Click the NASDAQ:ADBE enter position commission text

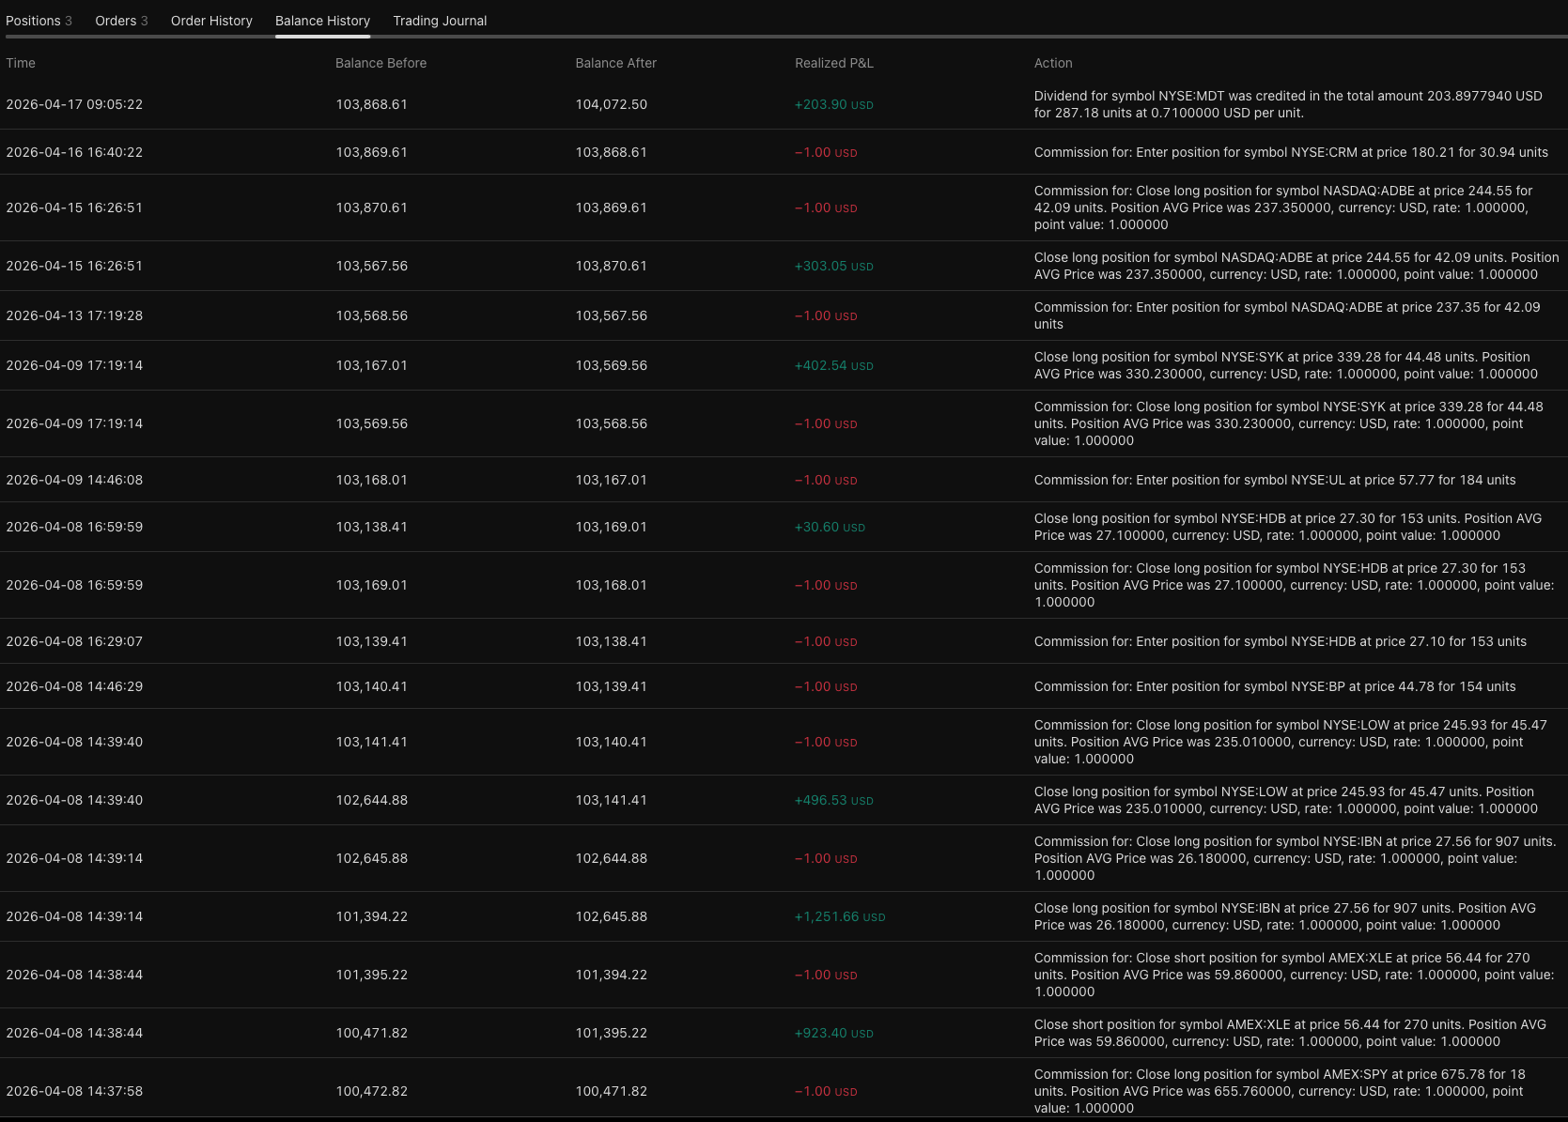[x=1287, y=315]
